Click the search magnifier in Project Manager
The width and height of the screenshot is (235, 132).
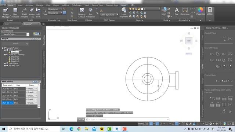pos(27,44)
